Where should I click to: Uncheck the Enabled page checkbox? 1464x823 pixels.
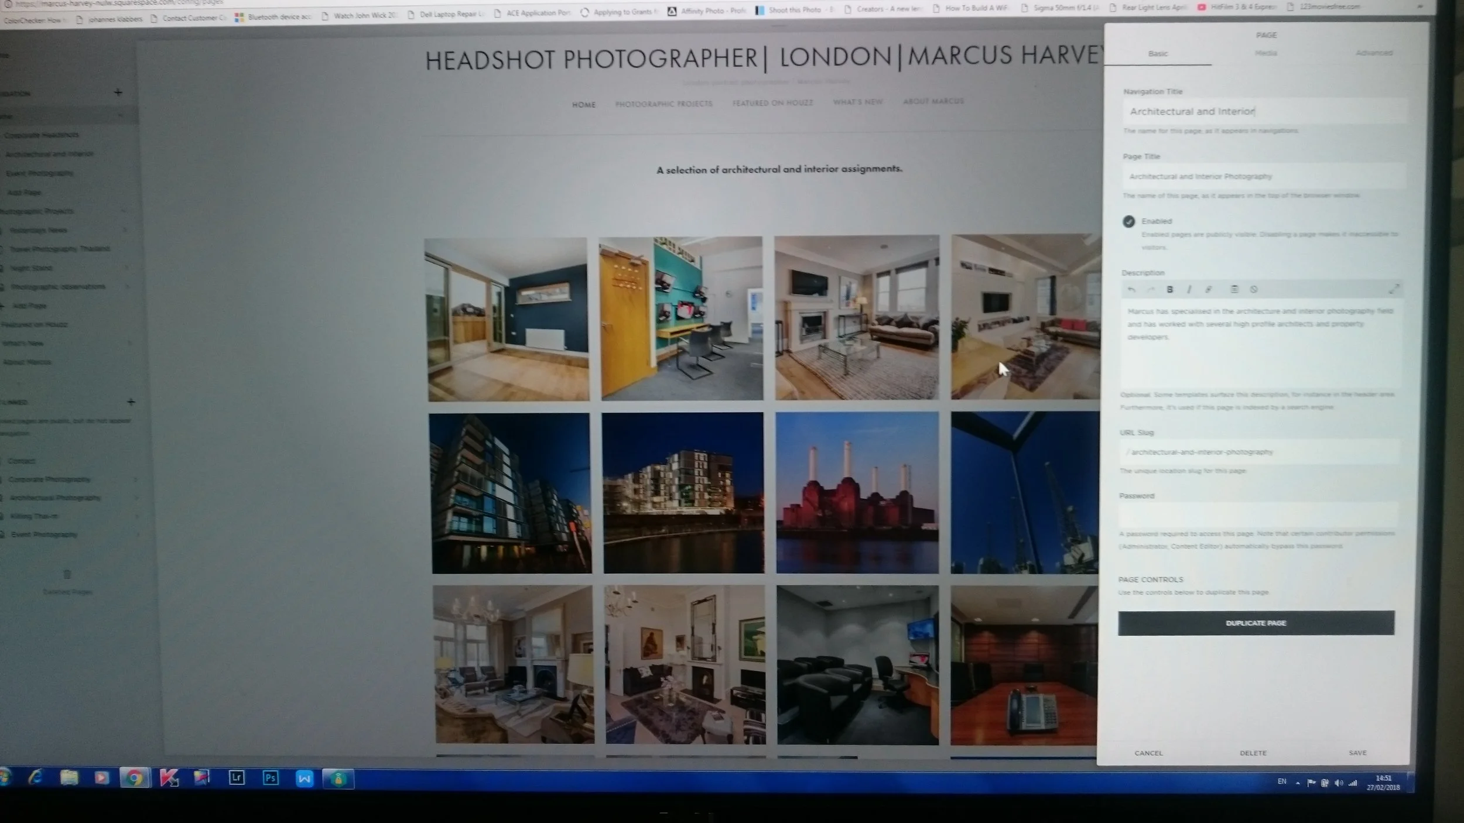pyautogui.click(x=1128, y=222)
